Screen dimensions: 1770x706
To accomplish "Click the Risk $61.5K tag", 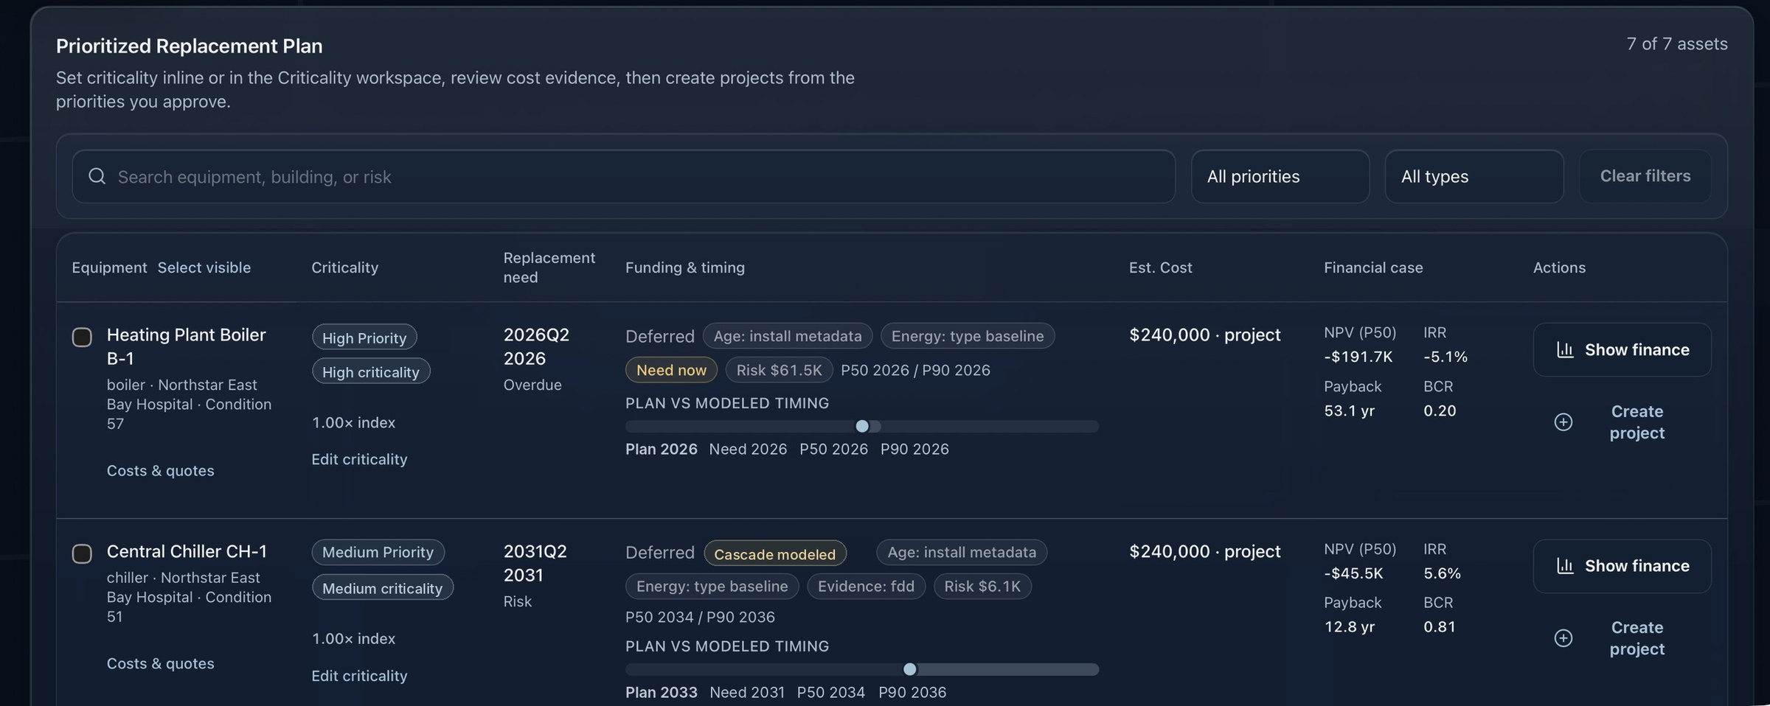I will (x=780, y=370).
